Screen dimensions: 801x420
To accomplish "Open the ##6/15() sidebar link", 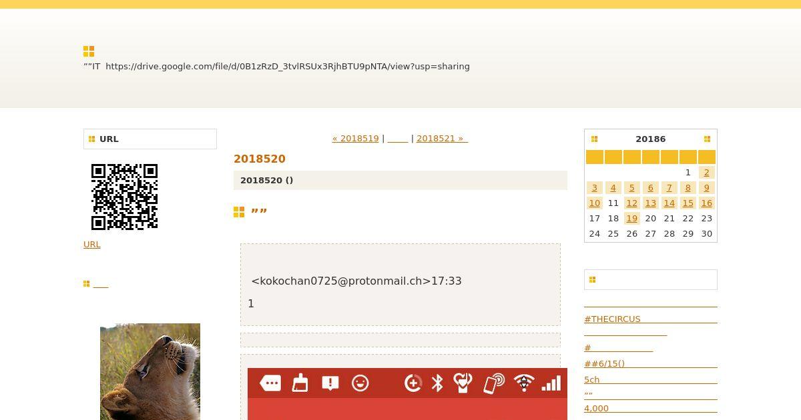I will click(x=604, y=364).
